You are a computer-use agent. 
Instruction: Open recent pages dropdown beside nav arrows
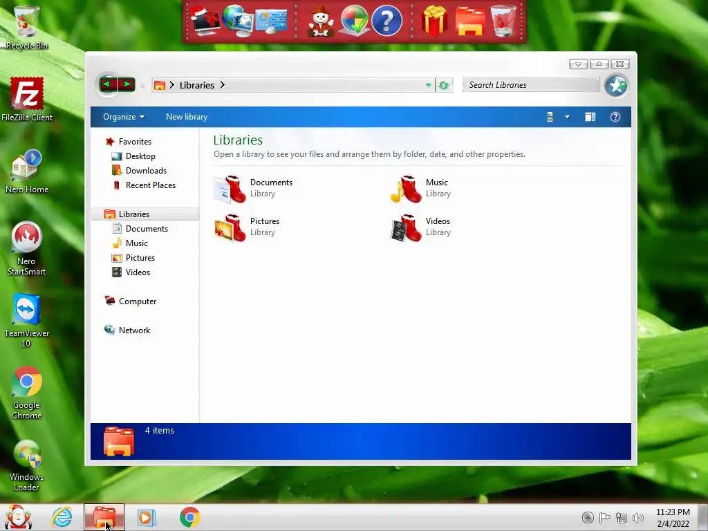coord(142,85)
